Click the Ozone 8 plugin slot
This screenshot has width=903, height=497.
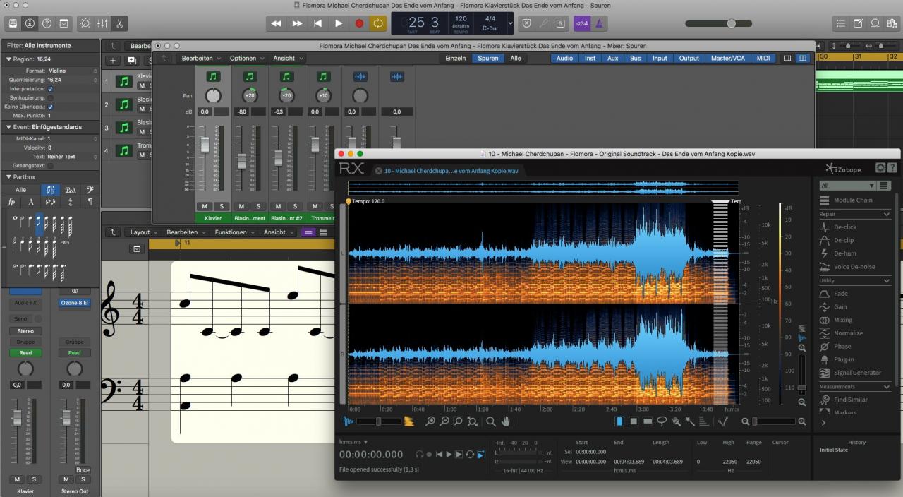click(75, 303)
